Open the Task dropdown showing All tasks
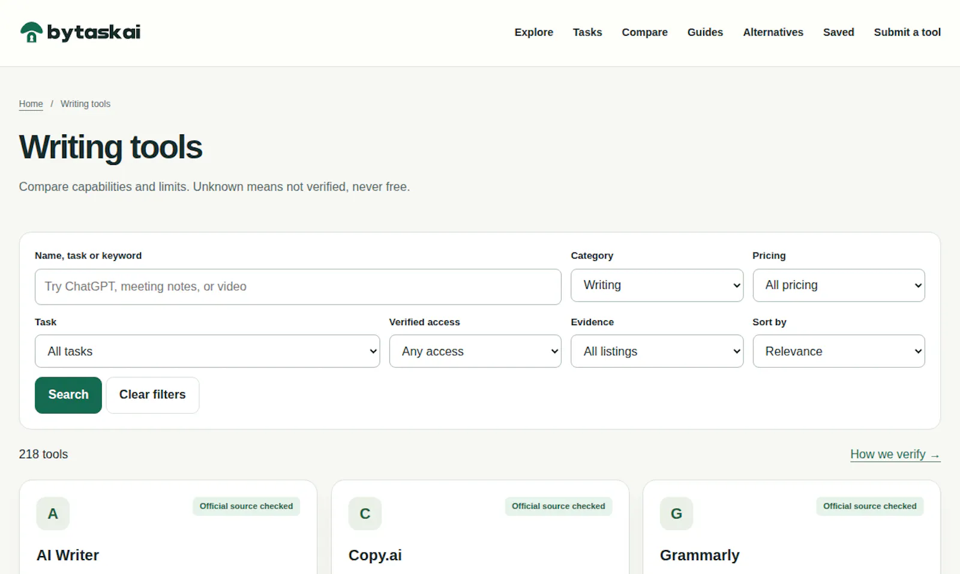The image size is (960, 574). click(207, 351)
